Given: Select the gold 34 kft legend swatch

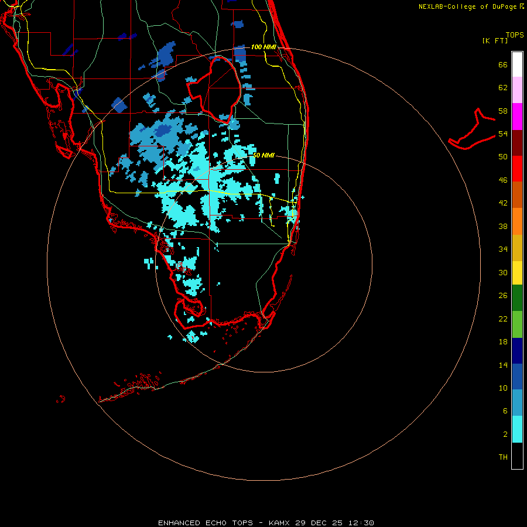Looking at the screenshot, I should 517,248.
